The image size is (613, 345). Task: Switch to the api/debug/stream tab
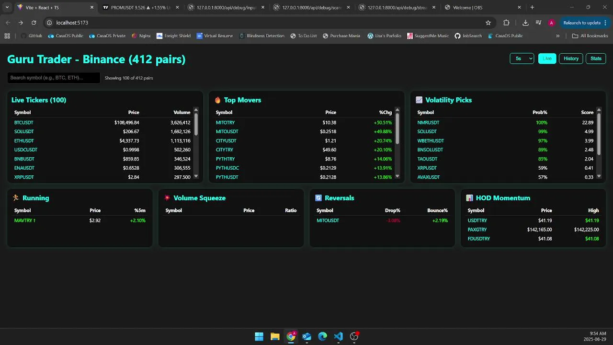397,7
